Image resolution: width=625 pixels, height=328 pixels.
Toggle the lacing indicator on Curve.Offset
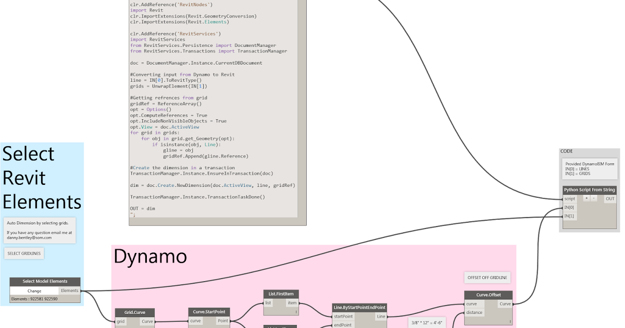(x=510, y=321)
